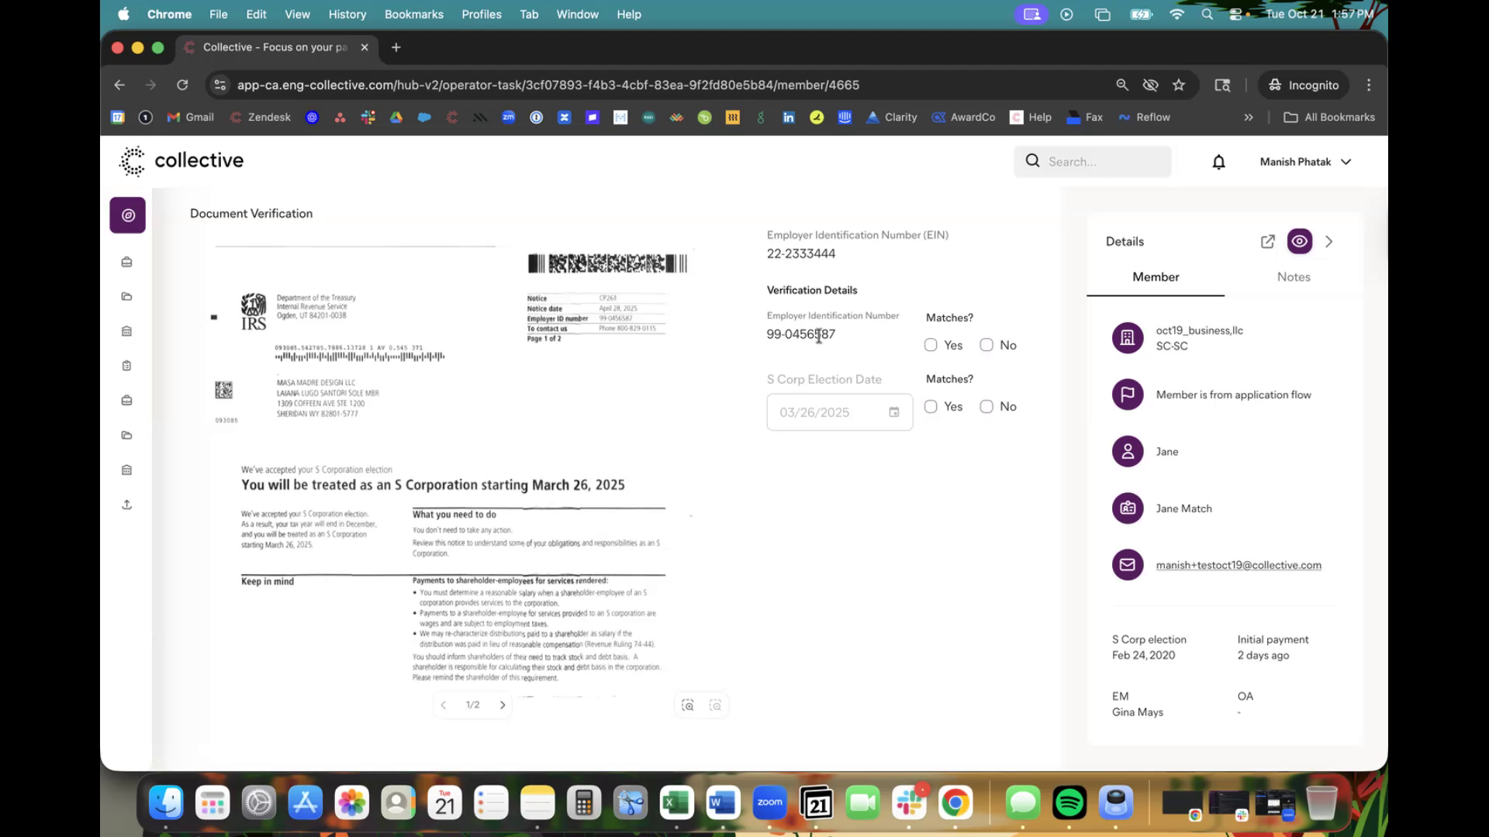Image resolution: width=1489 pixels, height=837 pixels.
Task: Go to next document page
Action: [x=503, y=705]
